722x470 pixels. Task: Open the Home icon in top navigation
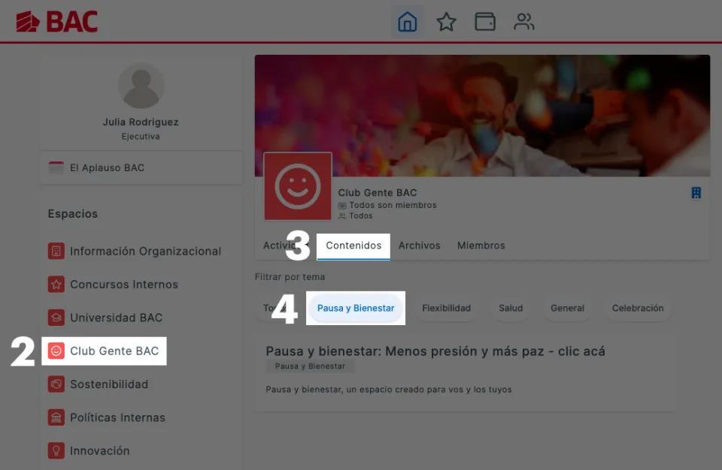click(407, 22)
